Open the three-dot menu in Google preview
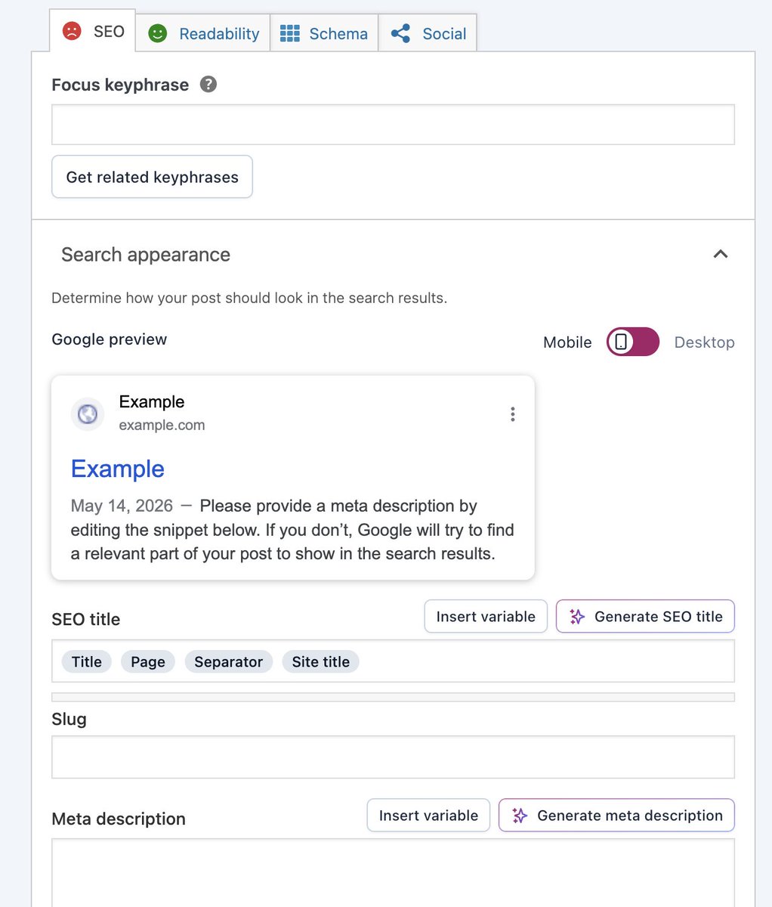This screenshot has width=772, height=907. click(x=513, y=414)
